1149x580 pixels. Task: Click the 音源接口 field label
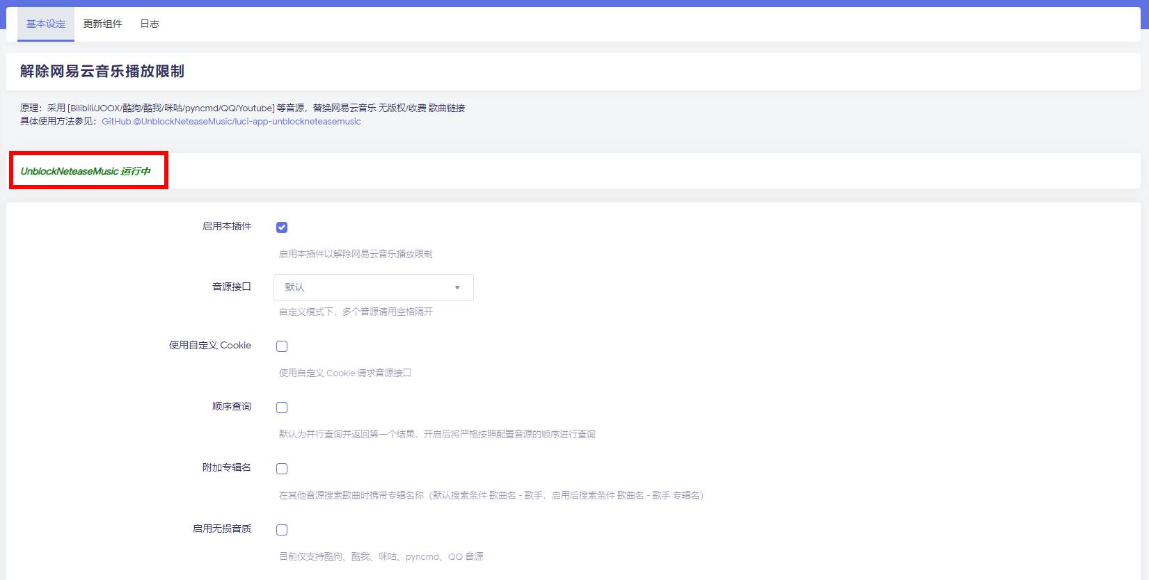[232, 287]
